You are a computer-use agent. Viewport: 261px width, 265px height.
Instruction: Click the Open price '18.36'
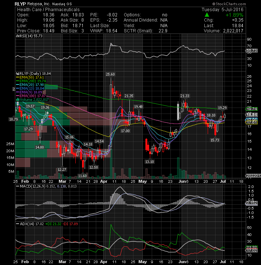pos(48,15)
